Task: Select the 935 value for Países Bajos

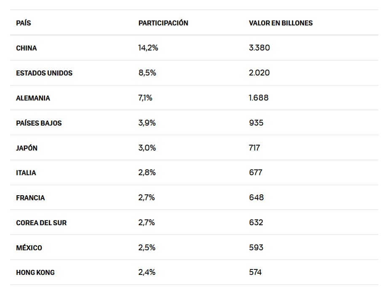Action: click(256, 123)
